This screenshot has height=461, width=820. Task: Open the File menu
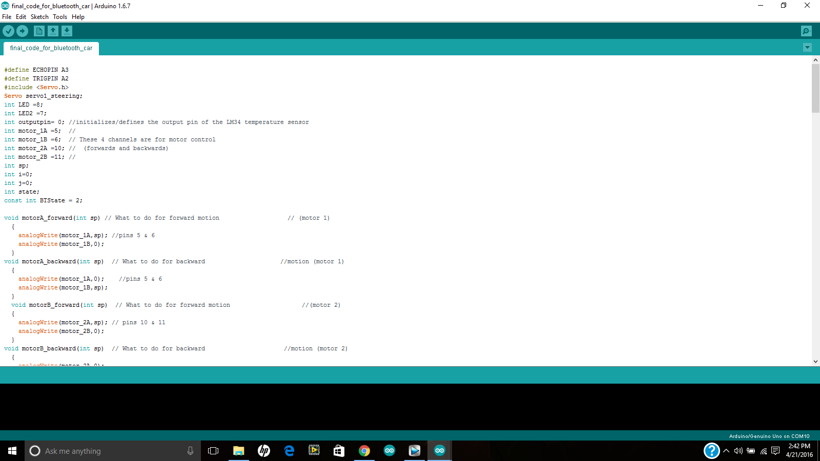click(7, 17)
